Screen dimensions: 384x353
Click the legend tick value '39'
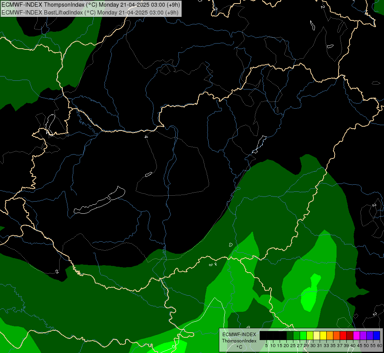pos(346,346)
